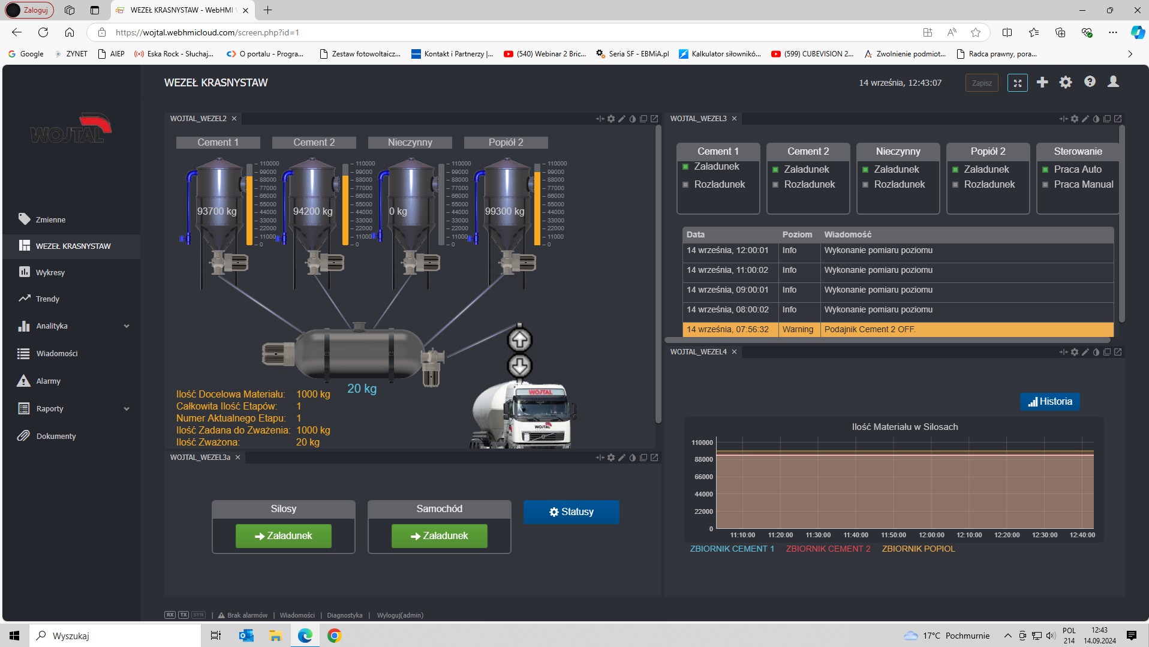The image size is (1149, 647).
Task: Open the browser settings ellipsis menu
Action: (1112, 32)
